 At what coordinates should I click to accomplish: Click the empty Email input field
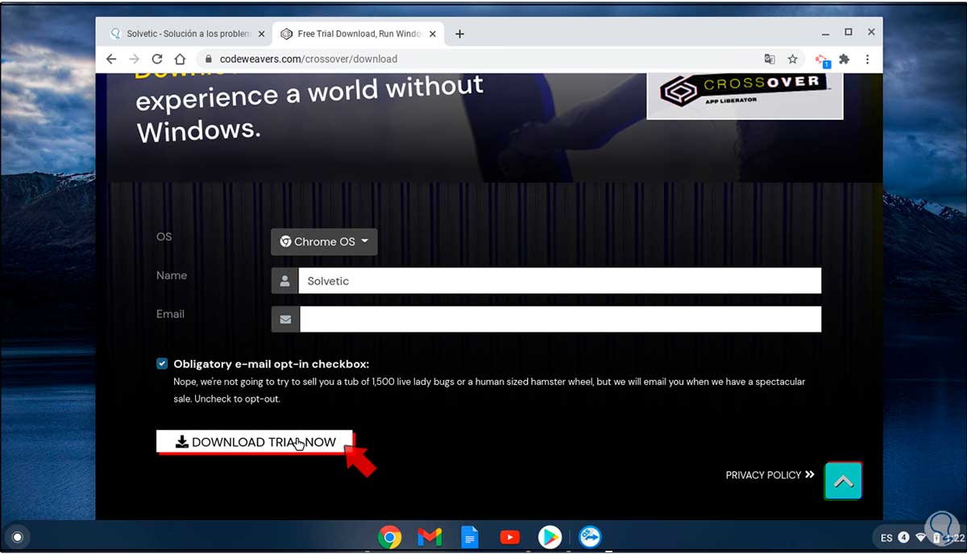point(560,319)
